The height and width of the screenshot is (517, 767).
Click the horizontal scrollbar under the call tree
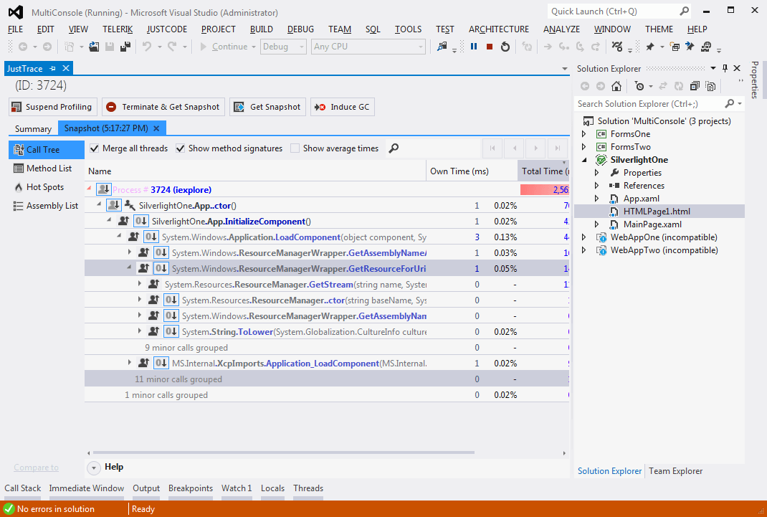284,453
